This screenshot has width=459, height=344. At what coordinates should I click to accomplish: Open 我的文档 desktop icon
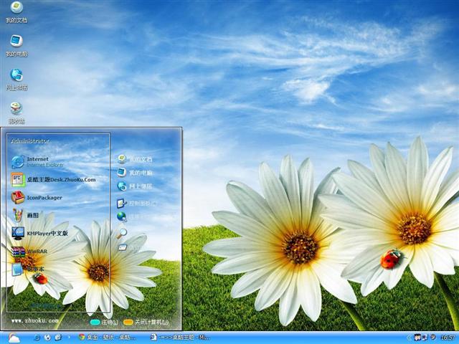click(x=16, y=12)
